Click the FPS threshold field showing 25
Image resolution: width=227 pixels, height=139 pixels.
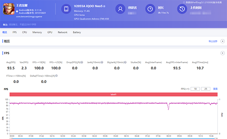coord(205,89)
